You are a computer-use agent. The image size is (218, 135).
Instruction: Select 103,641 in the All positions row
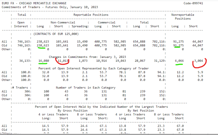coord(62,42)
